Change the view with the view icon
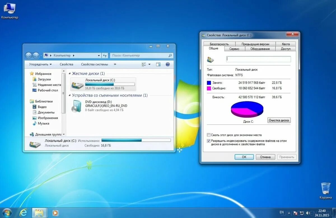 pyautogui.click(x=144, y=64)
